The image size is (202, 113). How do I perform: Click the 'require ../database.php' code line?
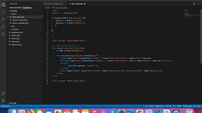pyautogui.click(x=65, y=13)
